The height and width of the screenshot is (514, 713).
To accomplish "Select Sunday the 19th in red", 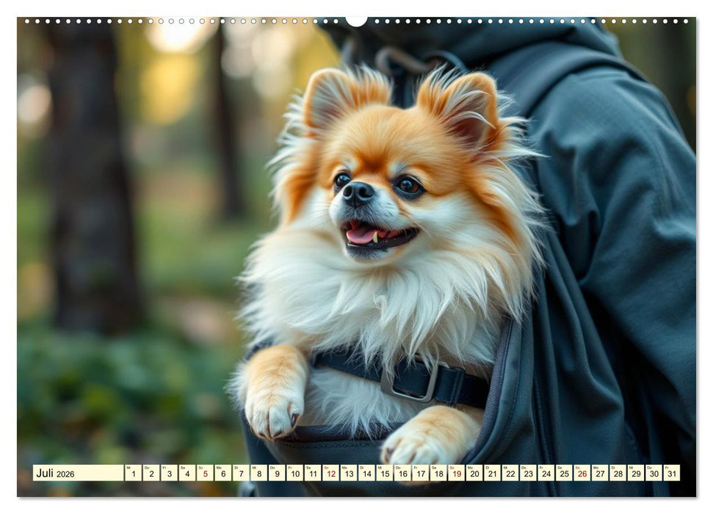I will 457,474.
